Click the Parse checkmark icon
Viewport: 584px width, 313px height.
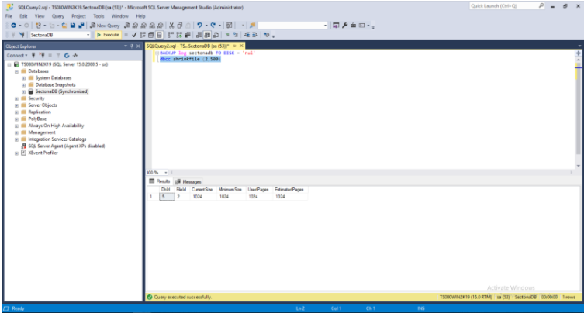[x=133, y=35]
